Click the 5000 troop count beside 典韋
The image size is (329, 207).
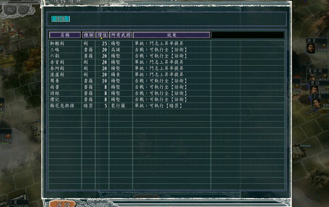[322, 50]
